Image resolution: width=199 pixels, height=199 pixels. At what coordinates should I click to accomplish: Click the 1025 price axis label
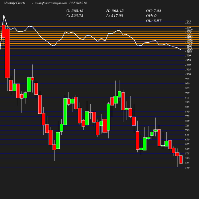[x=188, y=70]
